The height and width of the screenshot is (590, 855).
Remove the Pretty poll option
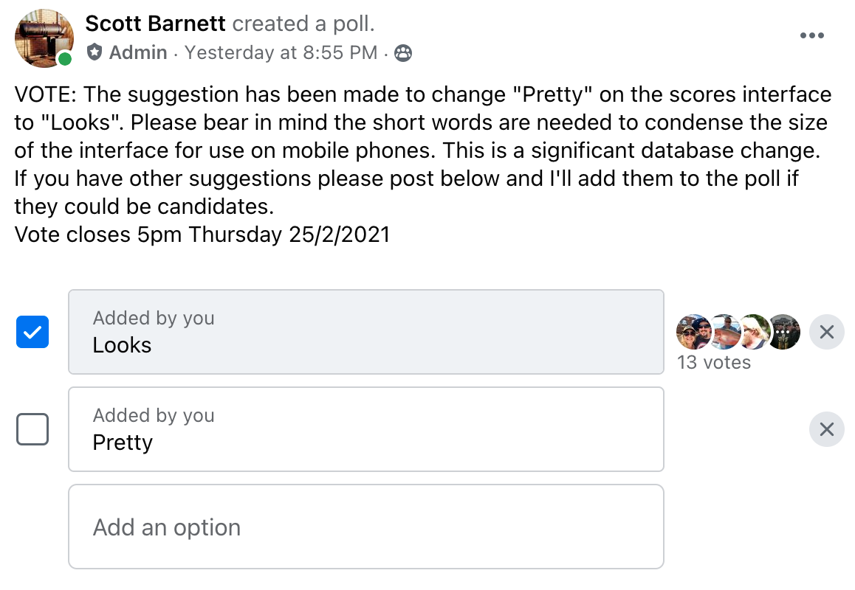[x=827, y=429]
